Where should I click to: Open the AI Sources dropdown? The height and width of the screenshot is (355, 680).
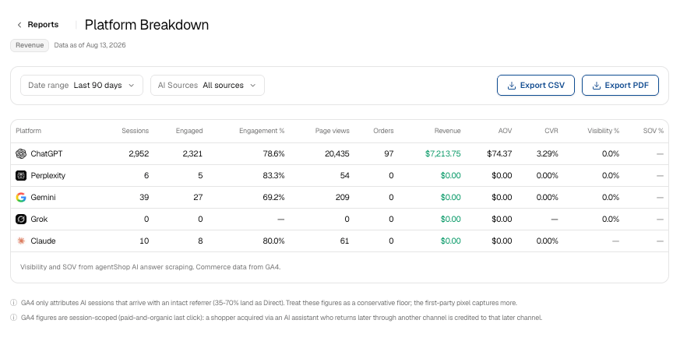(207, 86)
